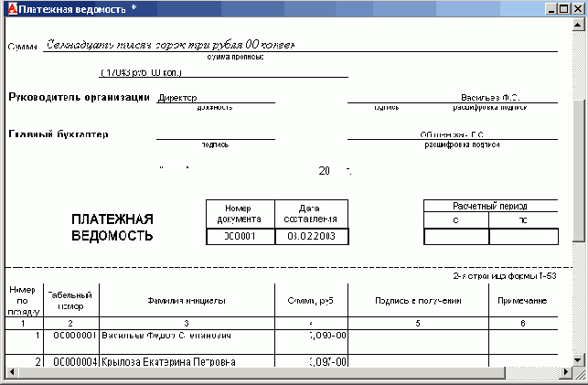Image resolution: width=588 pixels, height=385 pixels.
Task: Minimize the Платежная ведомость window
Action: pos(551,8)
